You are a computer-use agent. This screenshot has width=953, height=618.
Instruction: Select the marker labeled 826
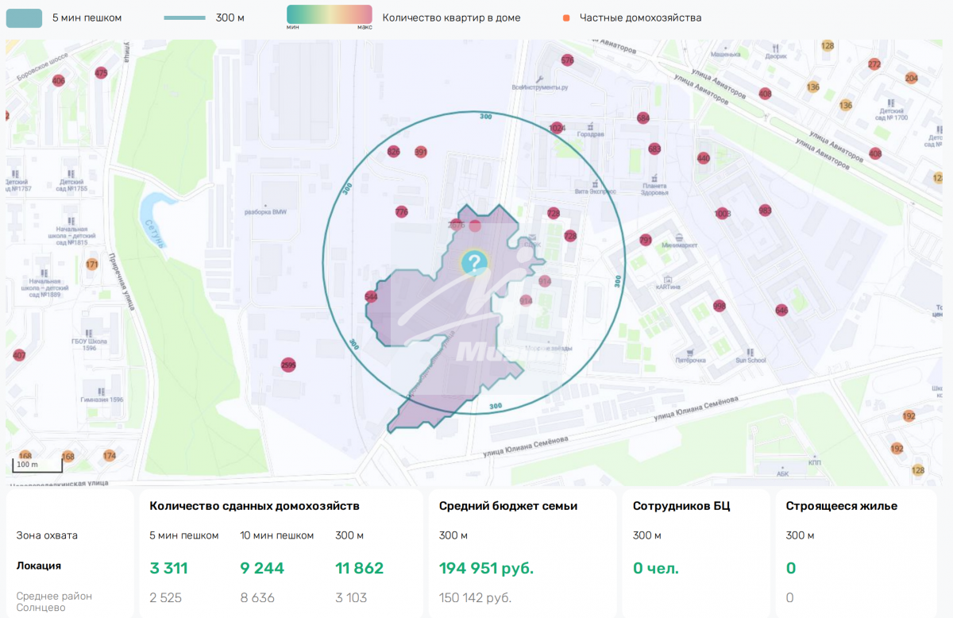click(x=393, y=152)
